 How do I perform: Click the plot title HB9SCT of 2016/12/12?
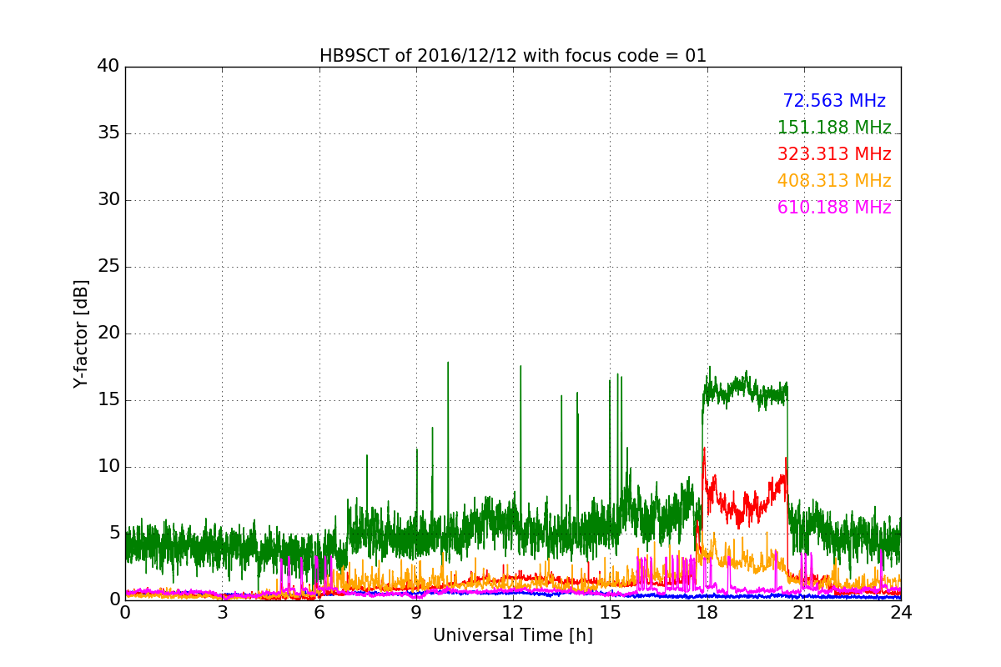coord(513,56)
